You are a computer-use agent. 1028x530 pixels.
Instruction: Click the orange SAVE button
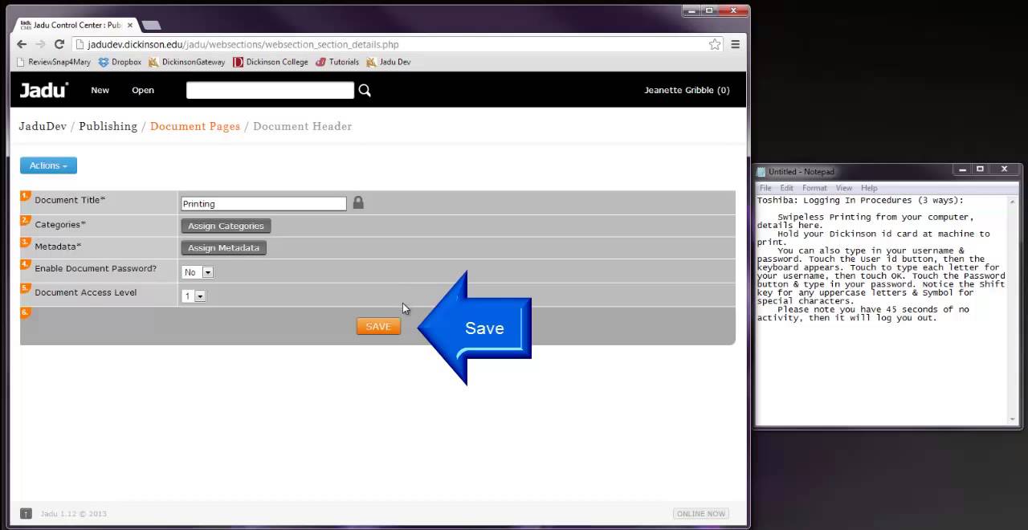click(x=378, y=326)
